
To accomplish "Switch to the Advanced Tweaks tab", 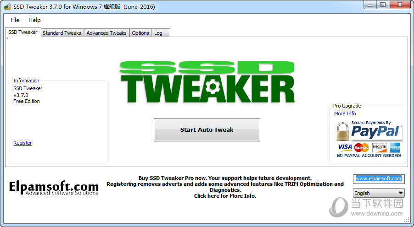I will tap(106, 33).
